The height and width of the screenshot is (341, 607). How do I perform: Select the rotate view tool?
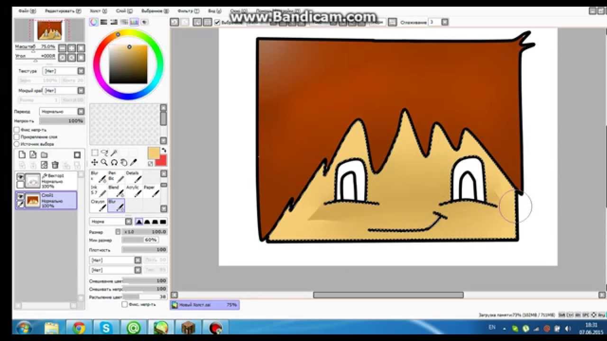pyautogui.click(x=114, y=162)
